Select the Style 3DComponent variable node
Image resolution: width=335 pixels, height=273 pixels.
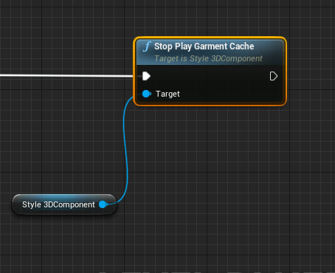tap(64, 204)
